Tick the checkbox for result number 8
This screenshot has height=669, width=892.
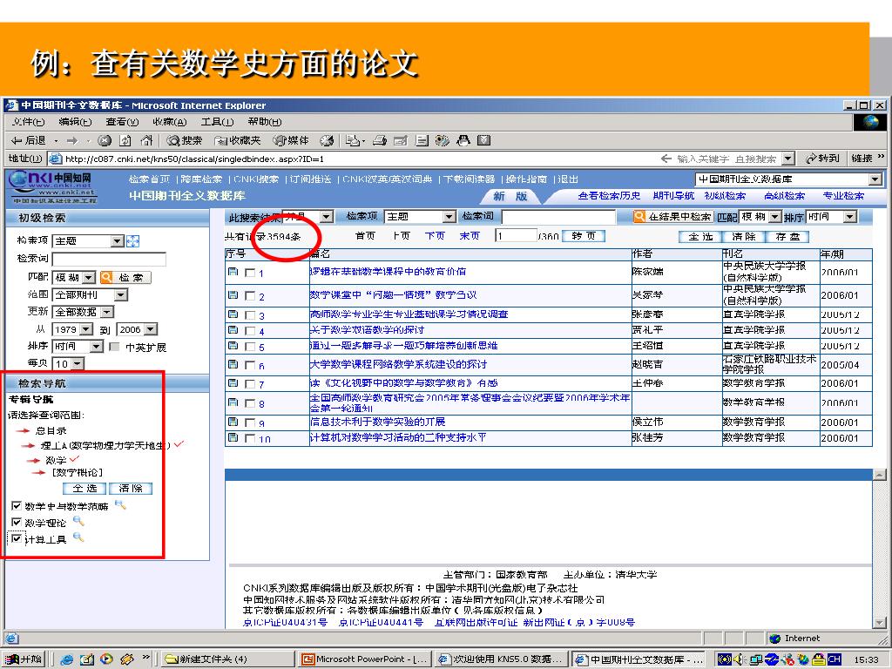pos(250,403)
